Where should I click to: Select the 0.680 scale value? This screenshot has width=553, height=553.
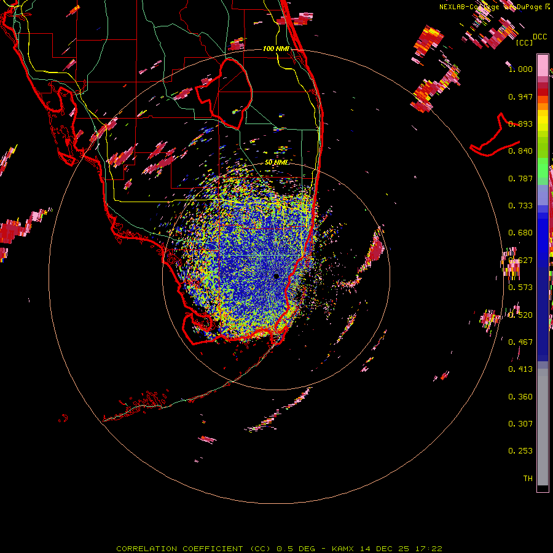coord(520,233)
